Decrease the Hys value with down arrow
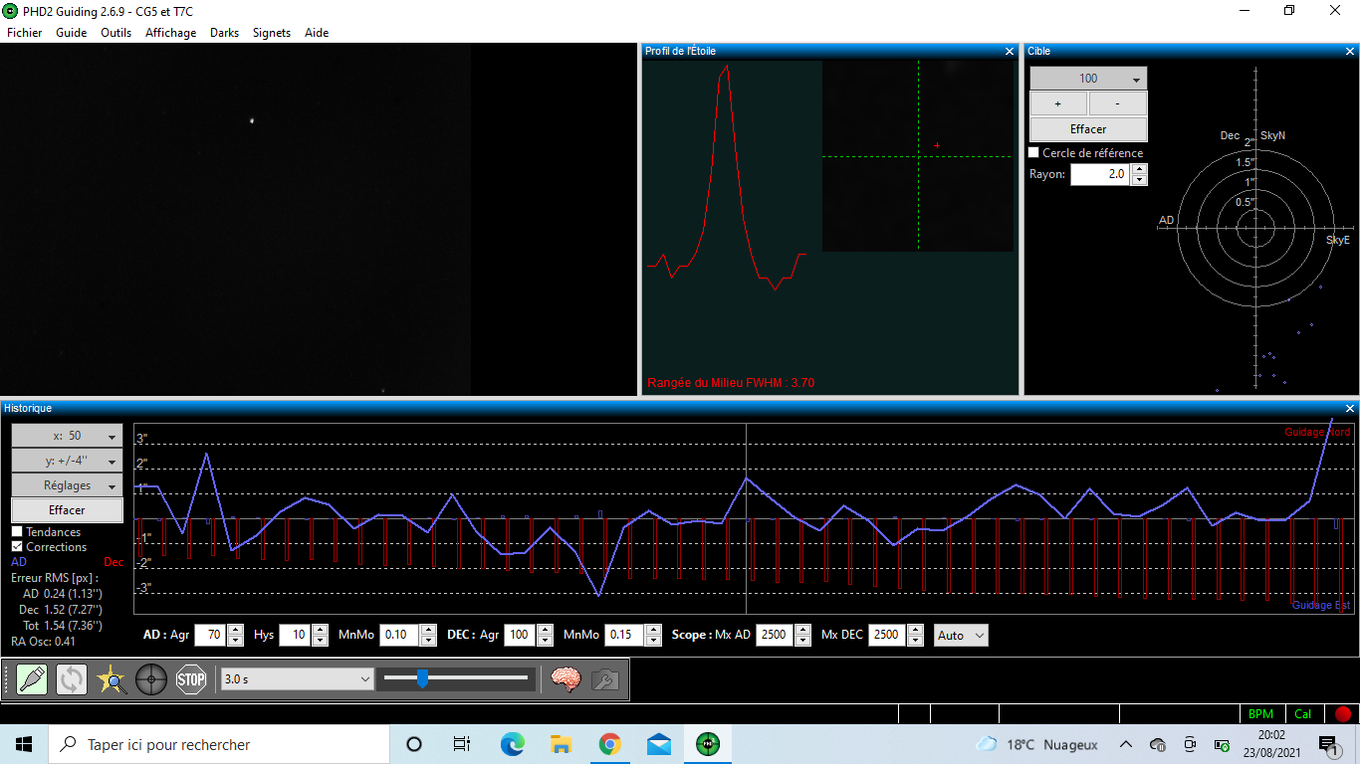This screenshot has height=764, width=1360. click(x=321, y=641)
